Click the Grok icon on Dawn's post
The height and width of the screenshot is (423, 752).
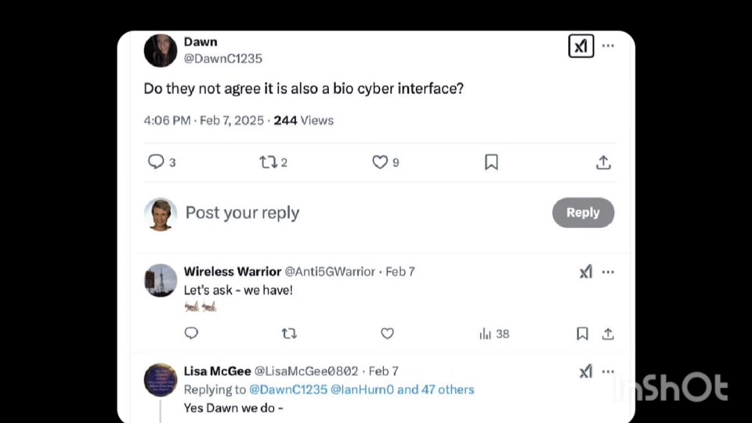click(580, 46)
